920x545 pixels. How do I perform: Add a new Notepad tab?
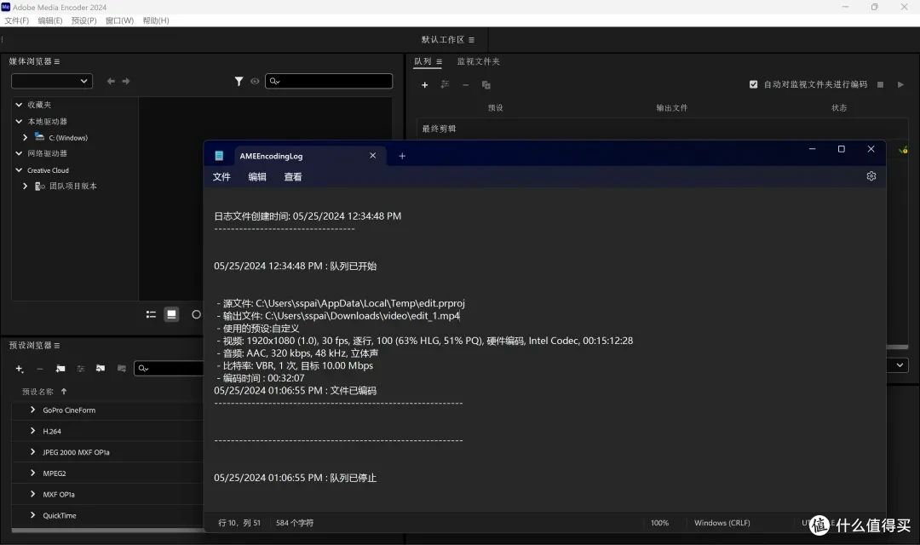pyautogui.click(x=402, y=156)
